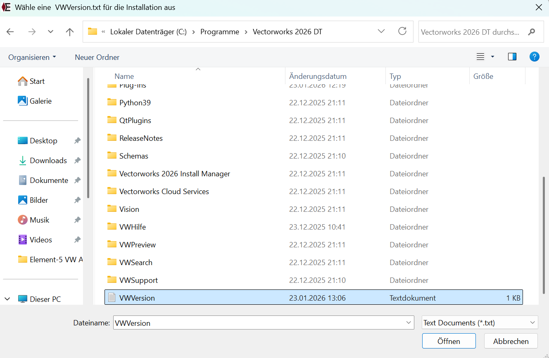
Task: Click the back navigation arrow
Action: point(10,32)
